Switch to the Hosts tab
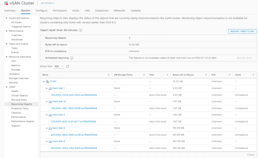The width and height of the screenshot is (258, 158). click(x=76, y=11)
